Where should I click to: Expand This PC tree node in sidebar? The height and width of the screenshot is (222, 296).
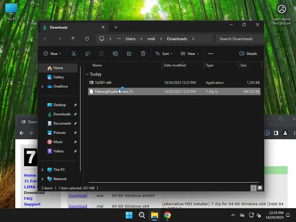[42, 170]
